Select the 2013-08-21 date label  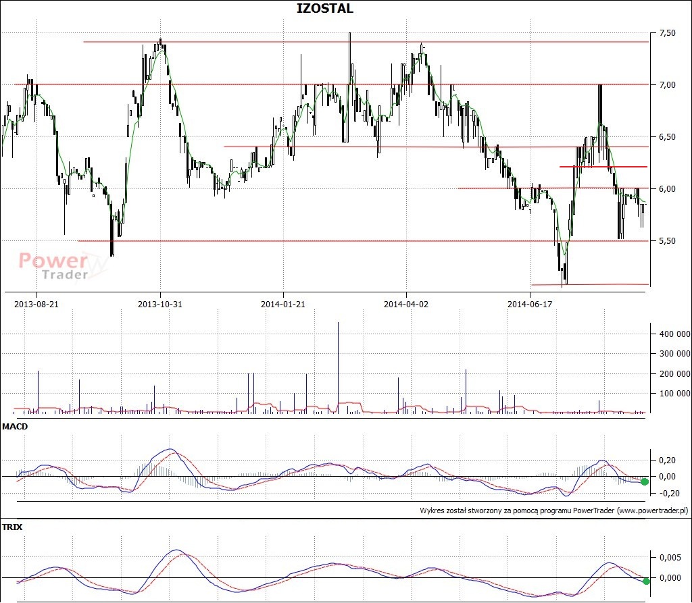click(x=36, y=305)
